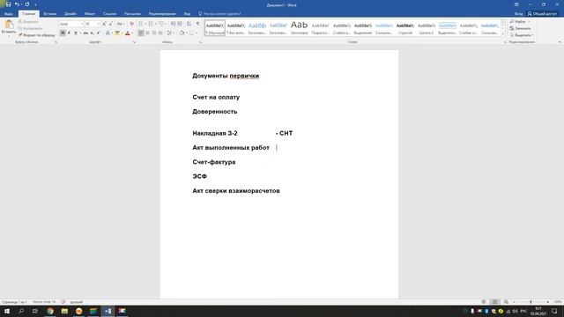Screen dimensions: 564x317
Task: Open File Explorer from the taskbar
Action: pyautogui.click(x=64, y=311)
